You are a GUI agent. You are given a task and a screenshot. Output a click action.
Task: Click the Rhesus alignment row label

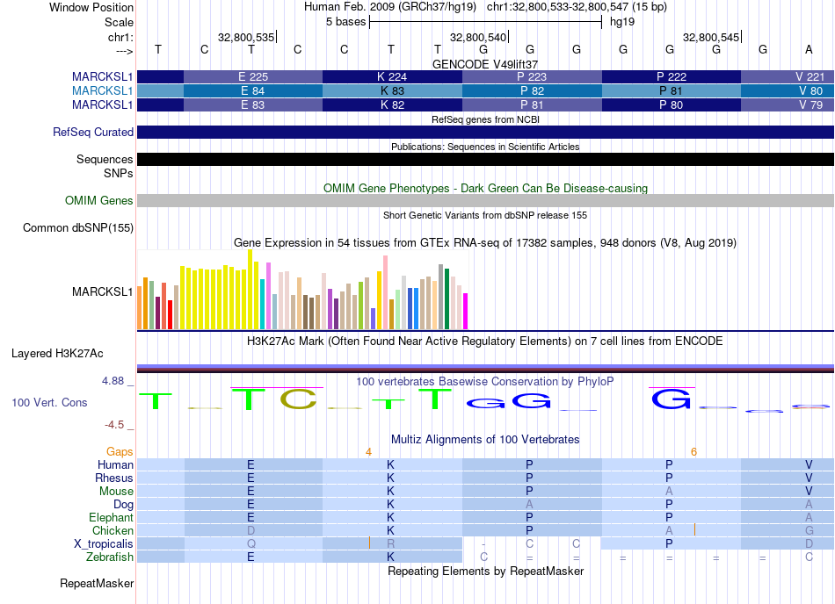(114, 478)
